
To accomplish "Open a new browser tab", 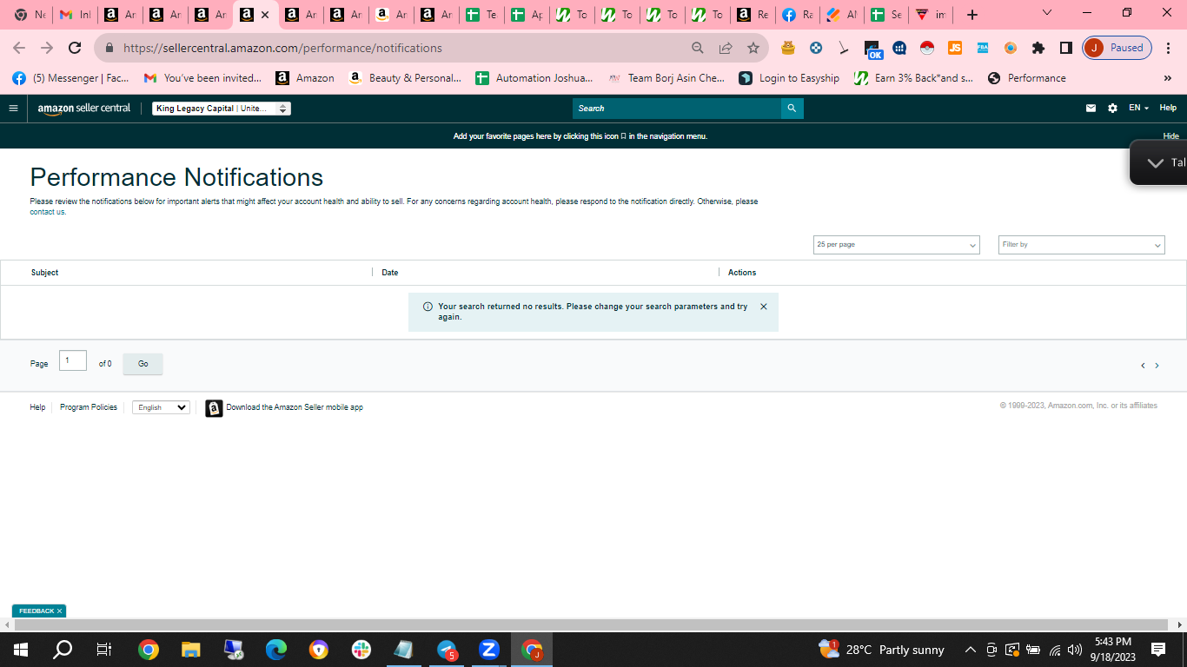I will [972, 15].
